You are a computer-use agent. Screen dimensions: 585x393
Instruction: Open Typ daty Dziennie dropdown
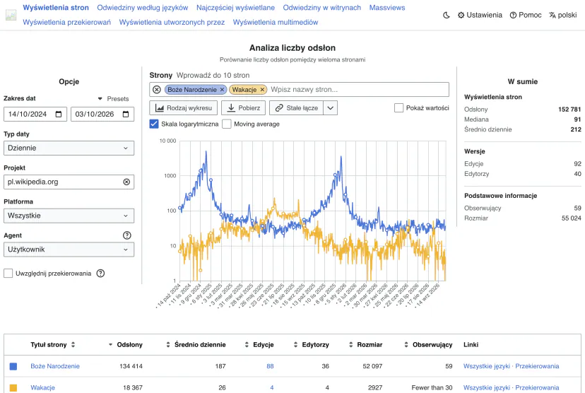(x=69, y=148)
